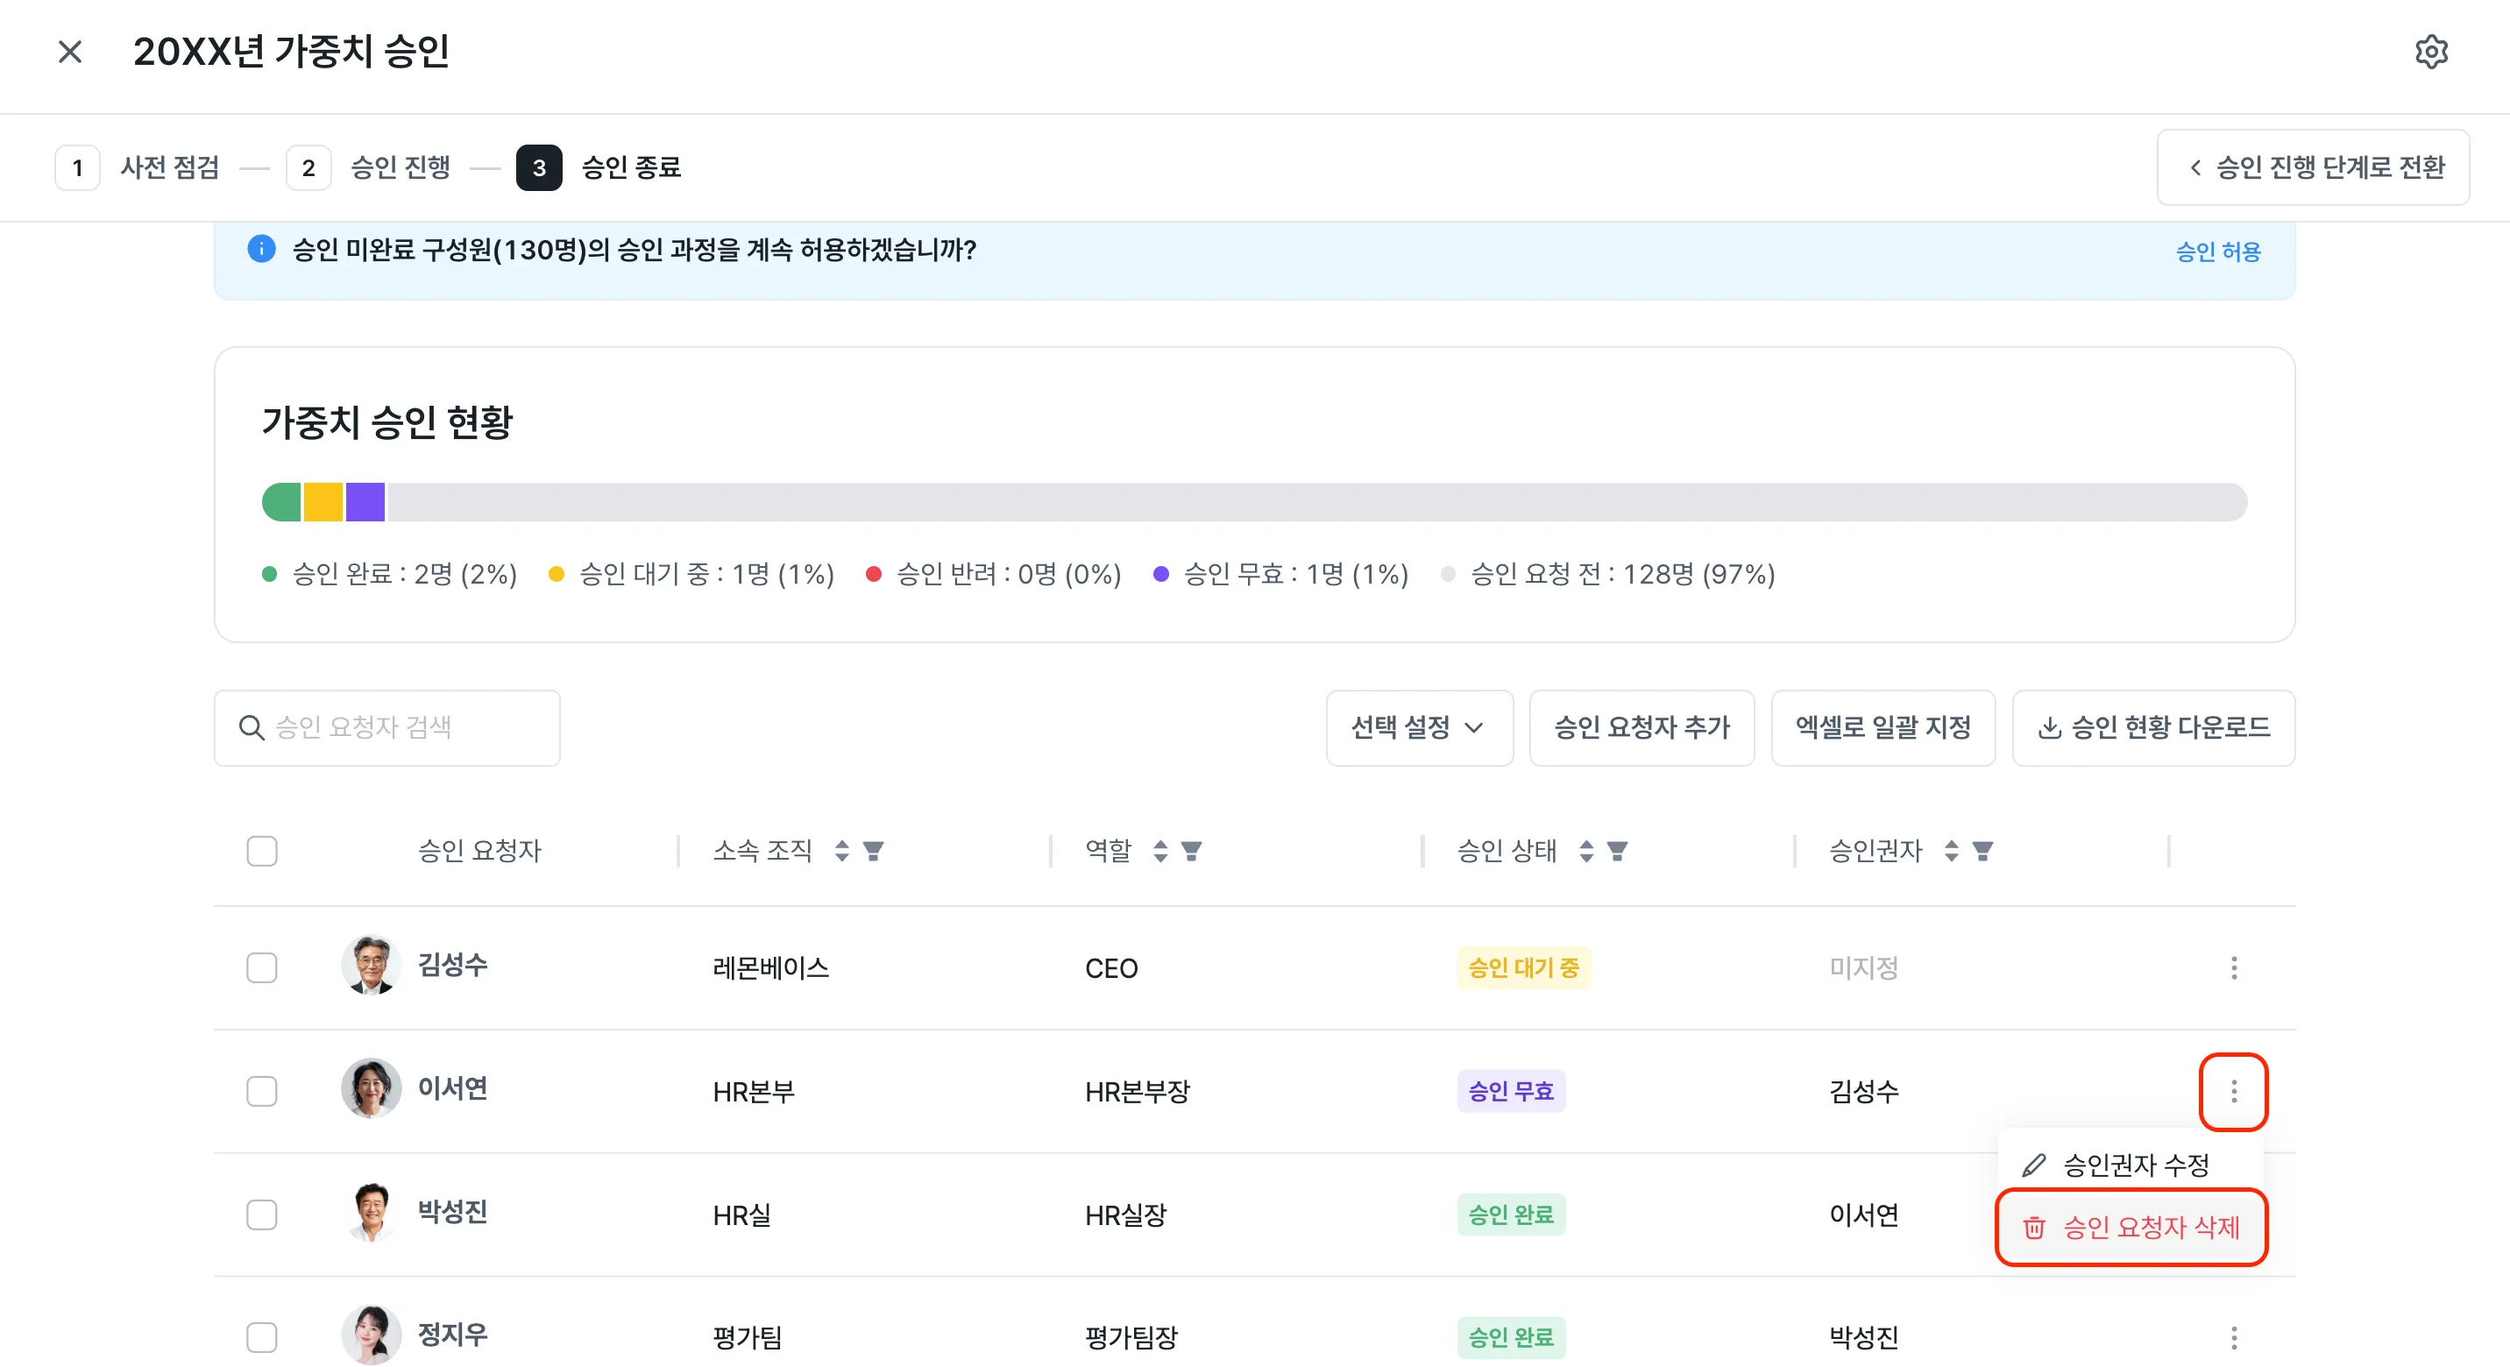Go to step 3 승인 종료
This screenshot has height=1367, width=2510.
tap(599, 167)
